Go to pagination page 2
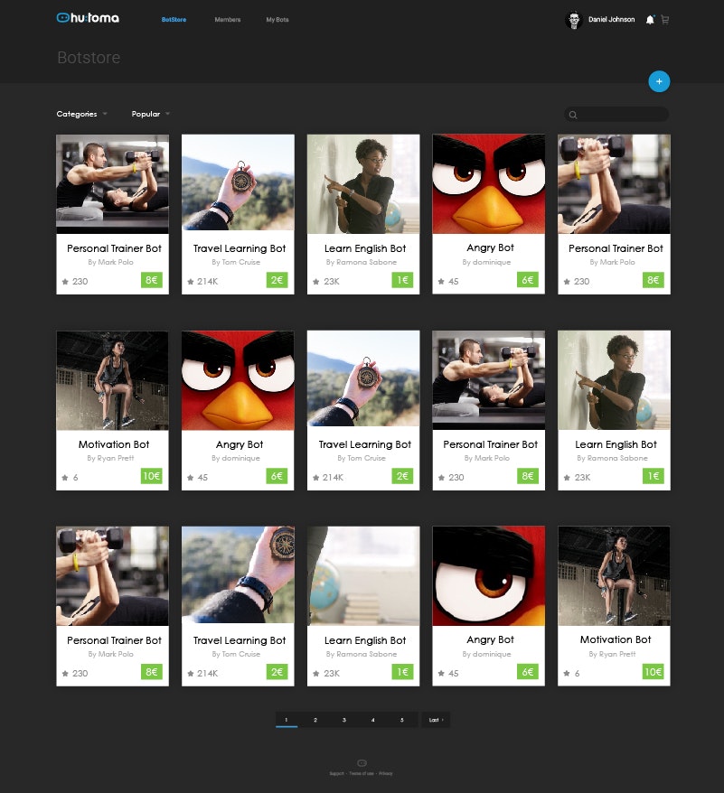The image size is (724, 793). (315, 720)
